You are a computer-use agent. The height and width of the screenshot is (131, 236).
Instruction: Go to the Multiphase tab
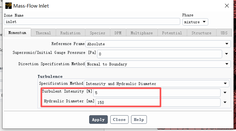(142, 33)
